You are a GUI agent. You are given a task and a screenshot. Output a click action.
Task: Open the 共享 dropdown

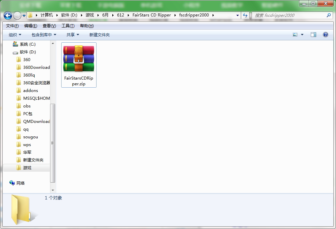click(x=73, y=35)
